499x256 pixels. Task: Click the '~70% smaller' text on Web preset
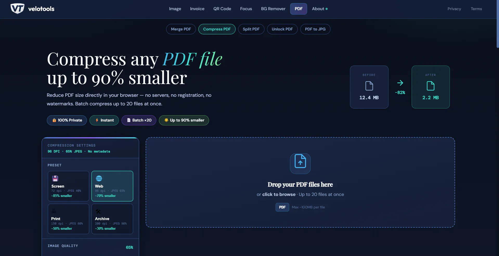click(x=105, y=196)
